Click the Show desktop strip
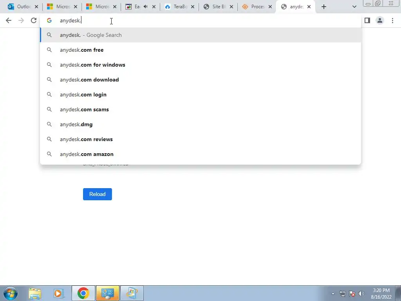The image size is (401, 301). tap(398, 293)
